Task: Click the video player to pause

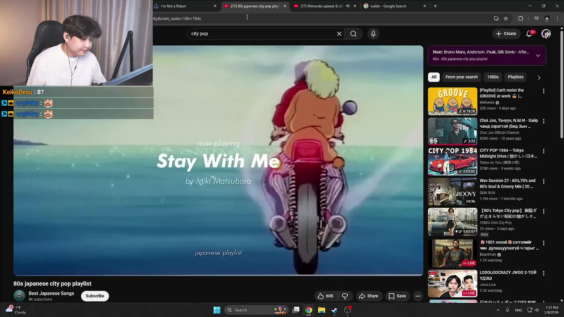Action: coord(218,160)
